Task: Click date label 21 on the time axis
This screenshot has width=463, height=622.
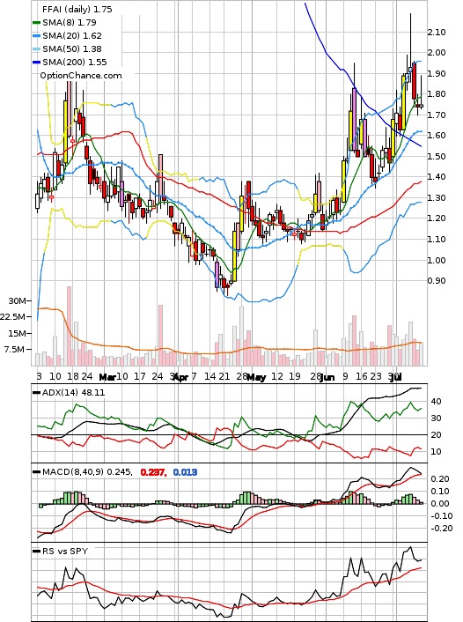Action: [224, 376]
